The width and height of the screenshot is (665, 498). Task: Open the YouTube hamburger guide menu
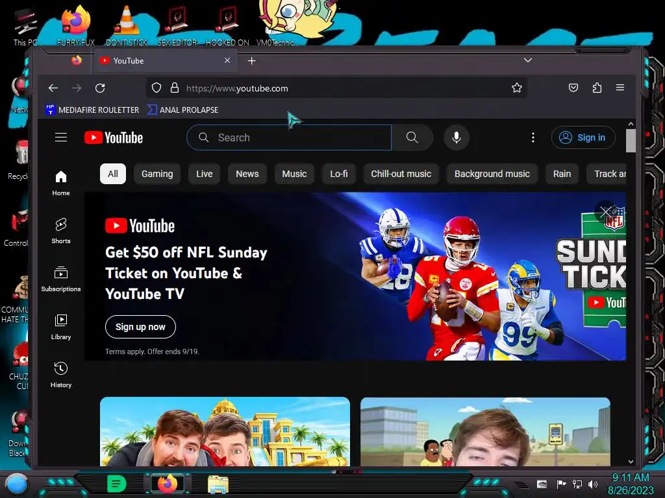[x=61, y=137]
